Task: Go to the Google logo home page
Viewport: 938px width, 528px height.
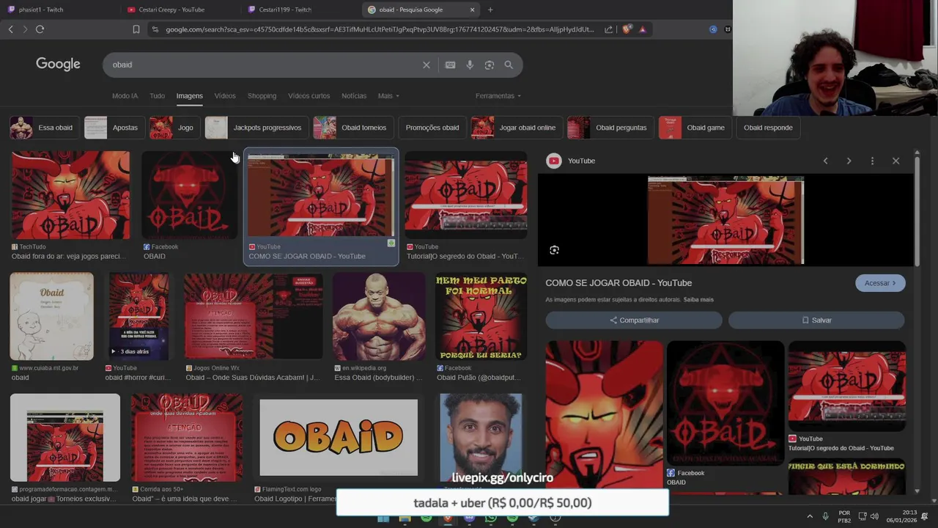Action: click(x=58, y=64)
